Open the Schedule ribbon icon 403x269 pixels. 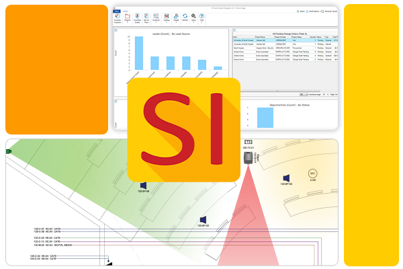[x=156, y=18]
